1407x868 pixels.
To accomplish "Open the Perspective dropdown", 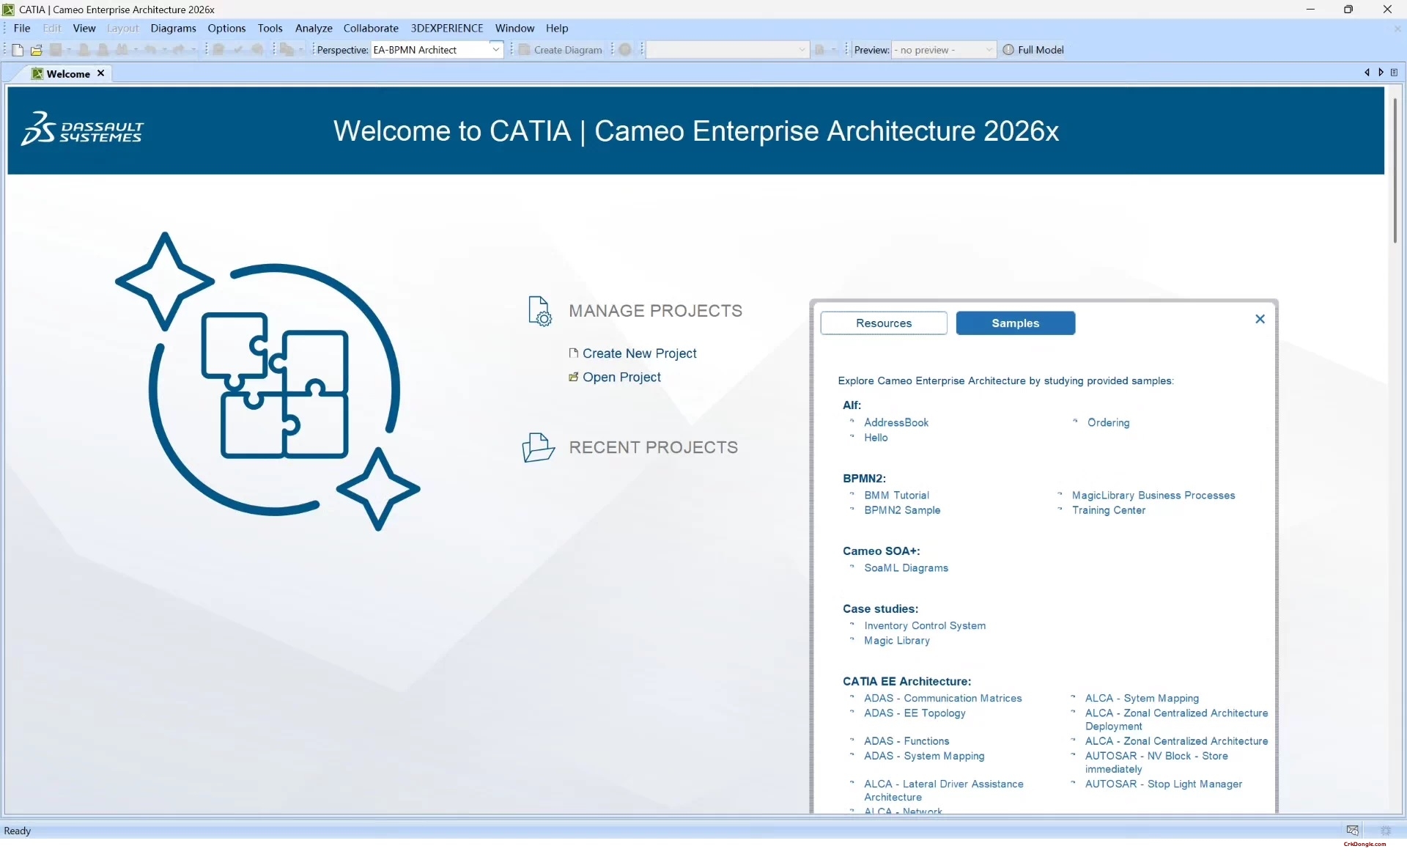I will coord(496,50).
